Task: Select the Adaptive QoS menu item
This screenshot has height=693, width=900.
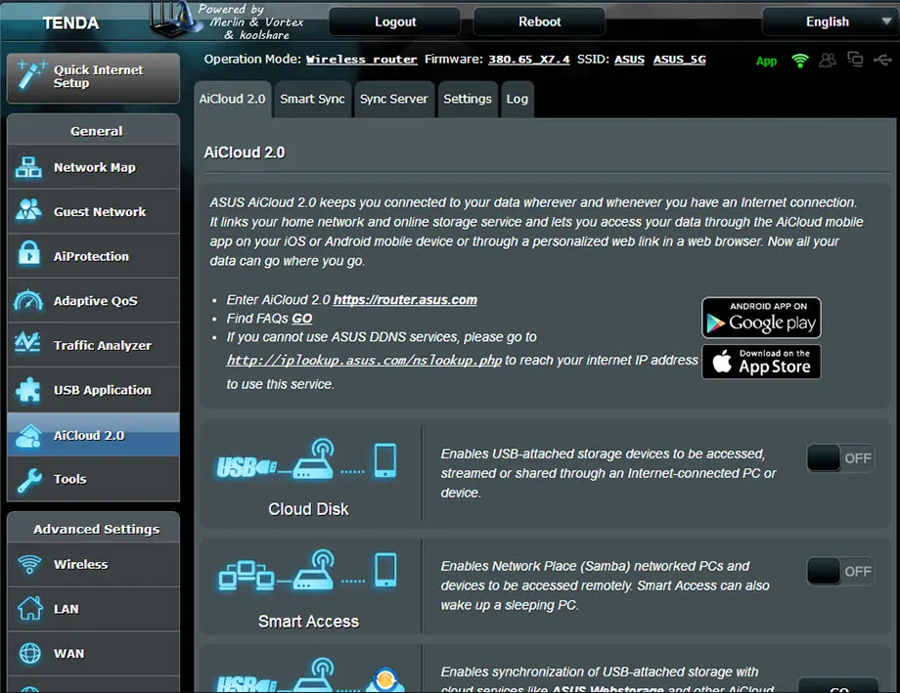Action: (94, 300)
